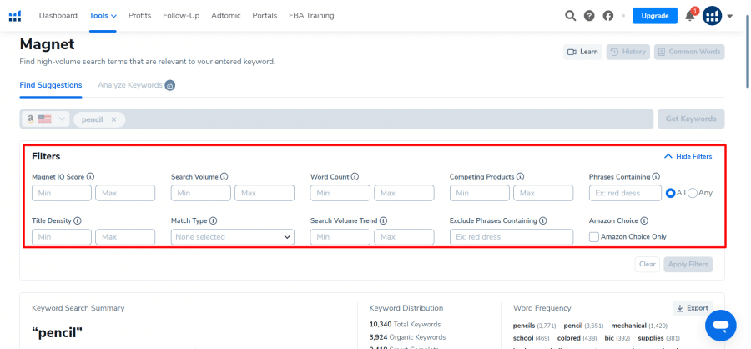This screenshot has height=349, width=751.
Task: Click the account avatar icon
Action: [x=713, y=16]
